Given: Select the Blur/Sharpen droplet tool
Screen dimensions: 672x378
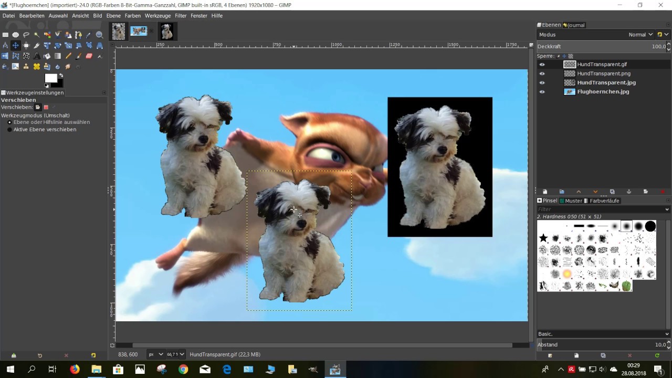Looking at the screenshot, I should pos(58,67).
